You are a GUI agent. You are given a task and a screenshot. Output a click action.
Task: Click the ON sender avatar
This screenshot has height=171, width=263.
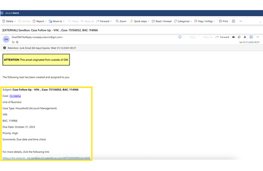6,39
